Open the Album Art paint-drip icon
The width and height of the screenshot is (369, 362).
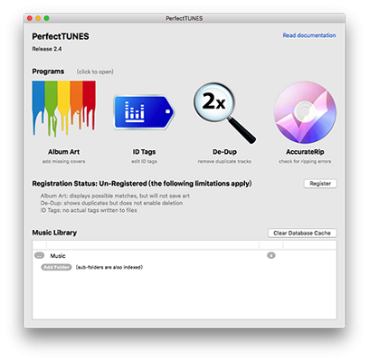point(64,108)
